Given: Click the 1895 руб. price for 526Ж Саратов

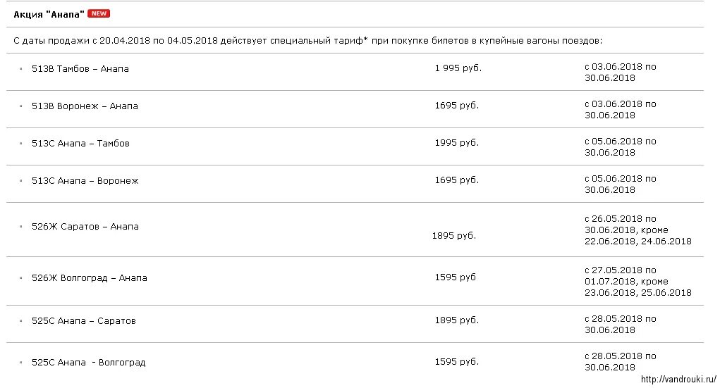Looking at the screenshot, I should (454, 236).
